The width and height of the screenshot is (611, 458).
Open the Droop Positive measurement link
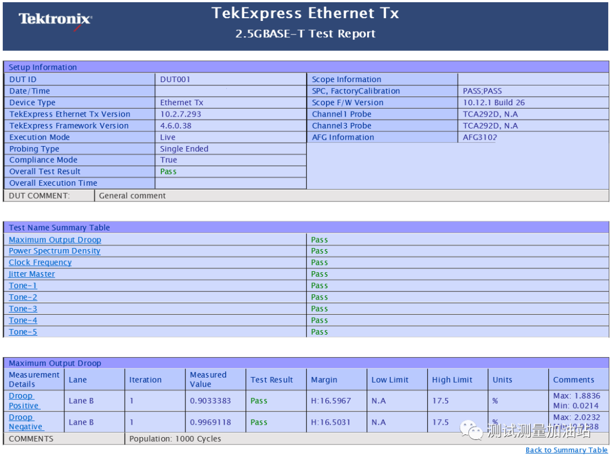pyautogui.click(x=24, y=401)
